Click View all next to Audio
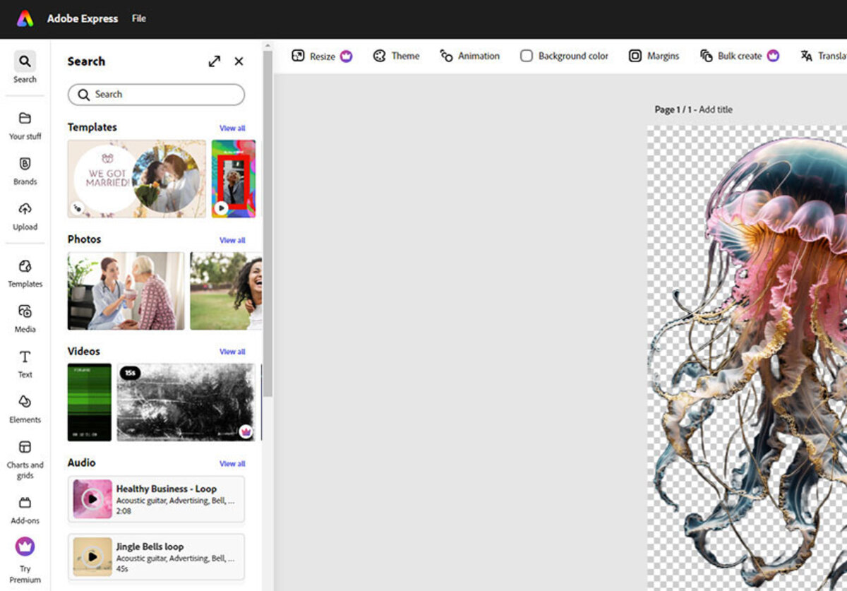The image size is (847, 591). tap(232, 463)
